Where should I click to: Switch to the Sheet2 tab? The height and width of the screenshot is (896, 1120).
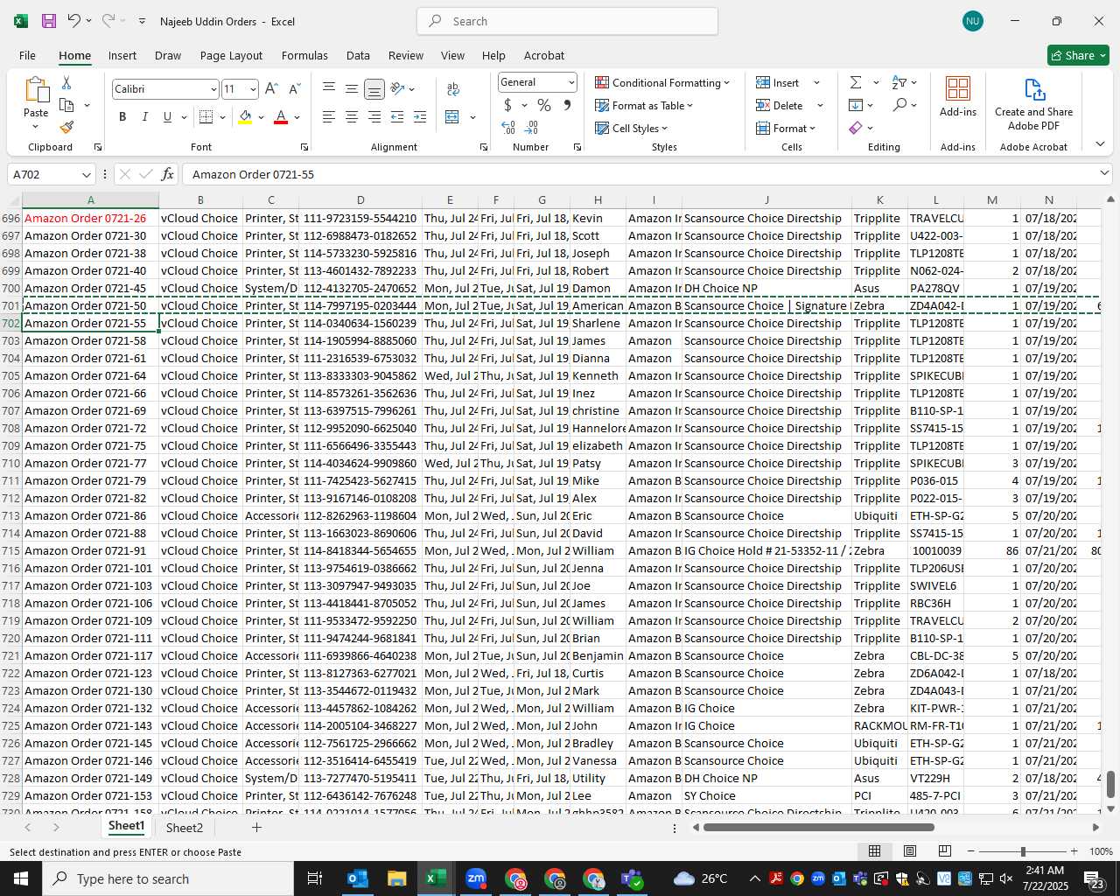pos(185,828)
